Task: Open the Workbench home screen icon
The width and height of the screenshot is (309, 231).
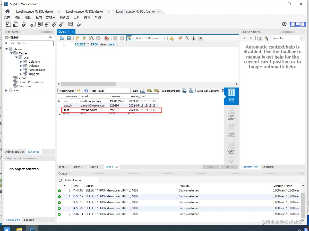Action: [7, 11]
